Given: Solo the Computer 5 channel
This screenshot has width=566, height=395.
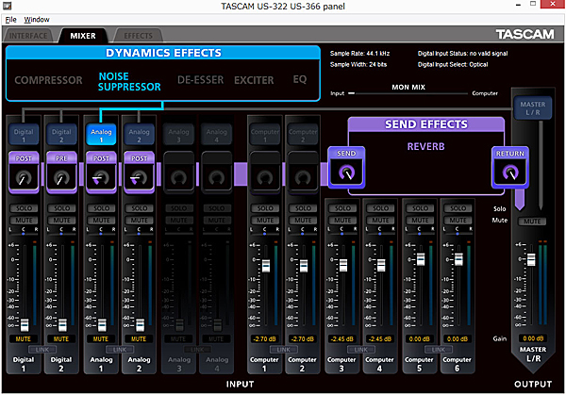Looking at the screenshot, I should click(x=420, y=208).
